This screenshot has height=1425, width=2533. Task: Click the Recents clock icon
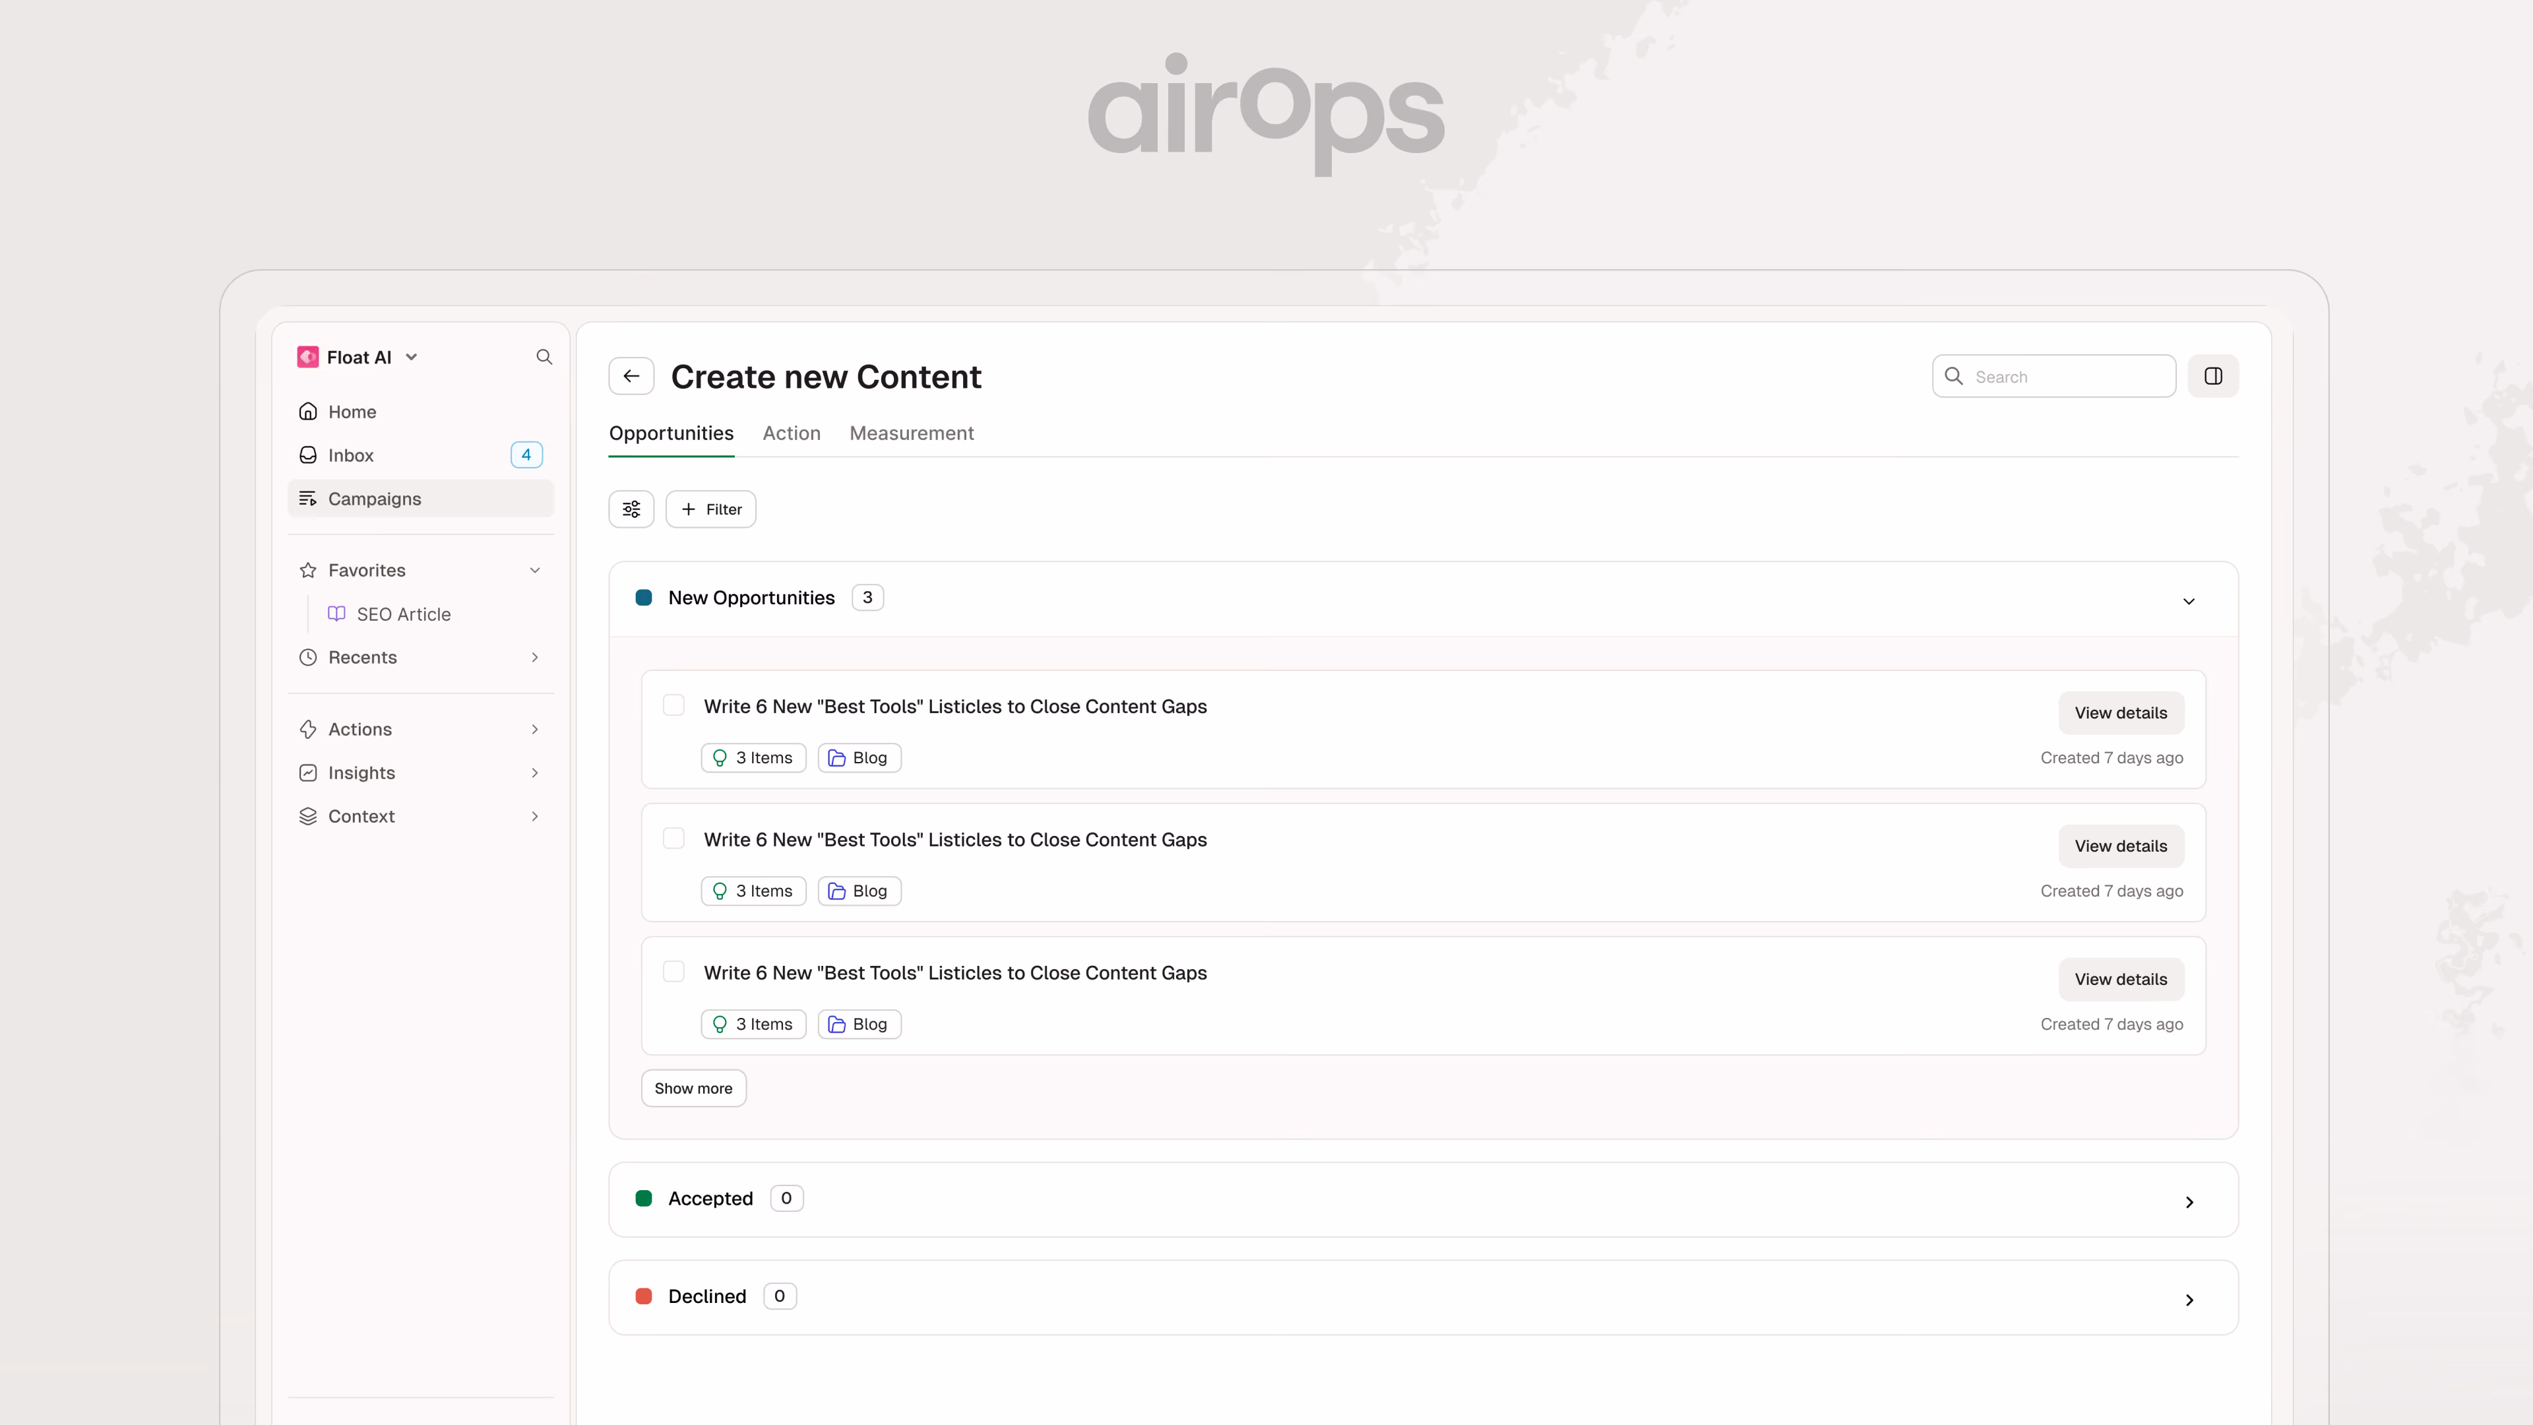308,657
